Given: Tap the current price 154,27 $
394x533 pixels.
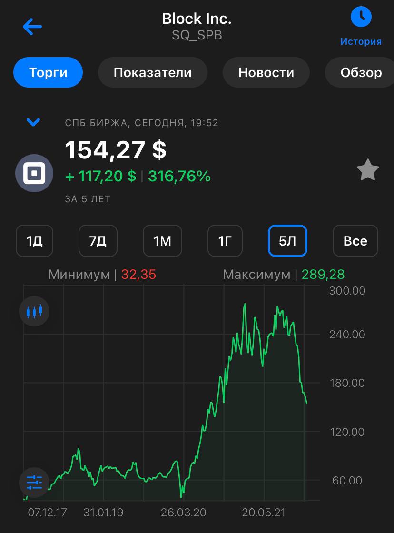Looking at the screenshot, I should (x=116, y=150).
